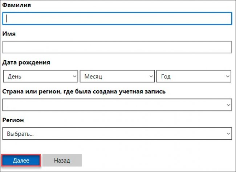Click the Назад button

click(x=62, y=160)
